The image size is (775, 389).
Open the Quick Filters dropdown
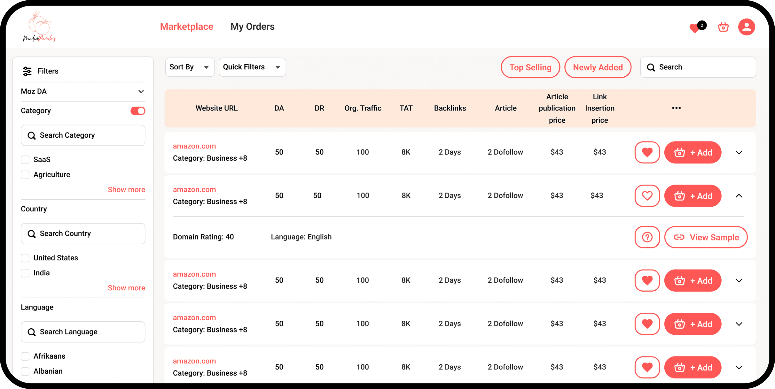pos(252,67)
